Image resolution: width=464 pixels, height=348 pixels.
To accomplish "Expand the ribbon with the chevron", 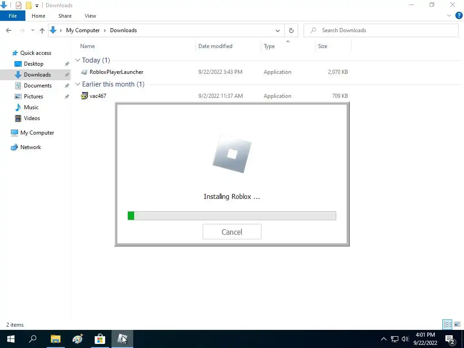I will click(449, 16).
